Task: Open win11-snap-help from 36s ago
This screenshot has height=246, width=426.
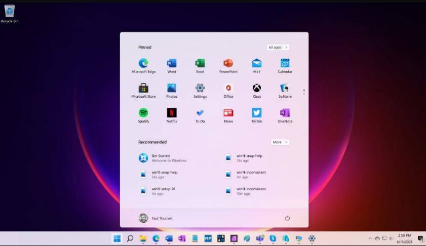Action: [x=159, y=175]
